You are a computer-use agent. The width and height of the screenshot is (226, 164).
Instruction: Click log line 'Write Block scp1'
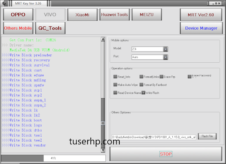pyautogui.click(x=22, y=90)
